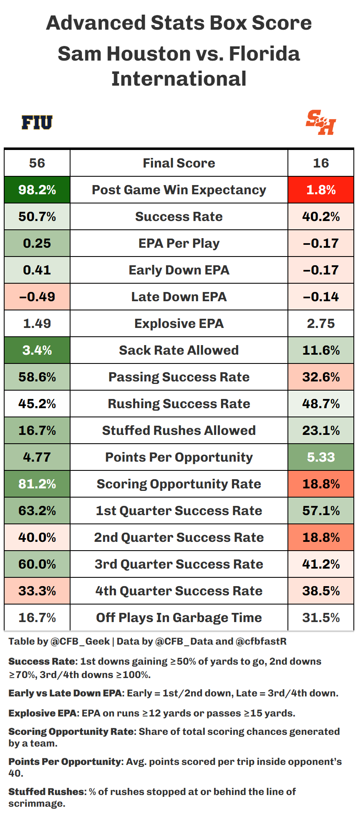Click the Explosive EPA row label
The width and height of the screenshot is (358, 818).
179,324
